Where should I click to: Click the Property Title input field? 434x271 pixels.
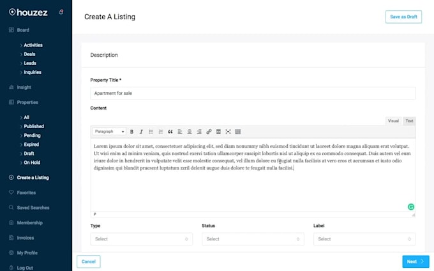(253, 93)
